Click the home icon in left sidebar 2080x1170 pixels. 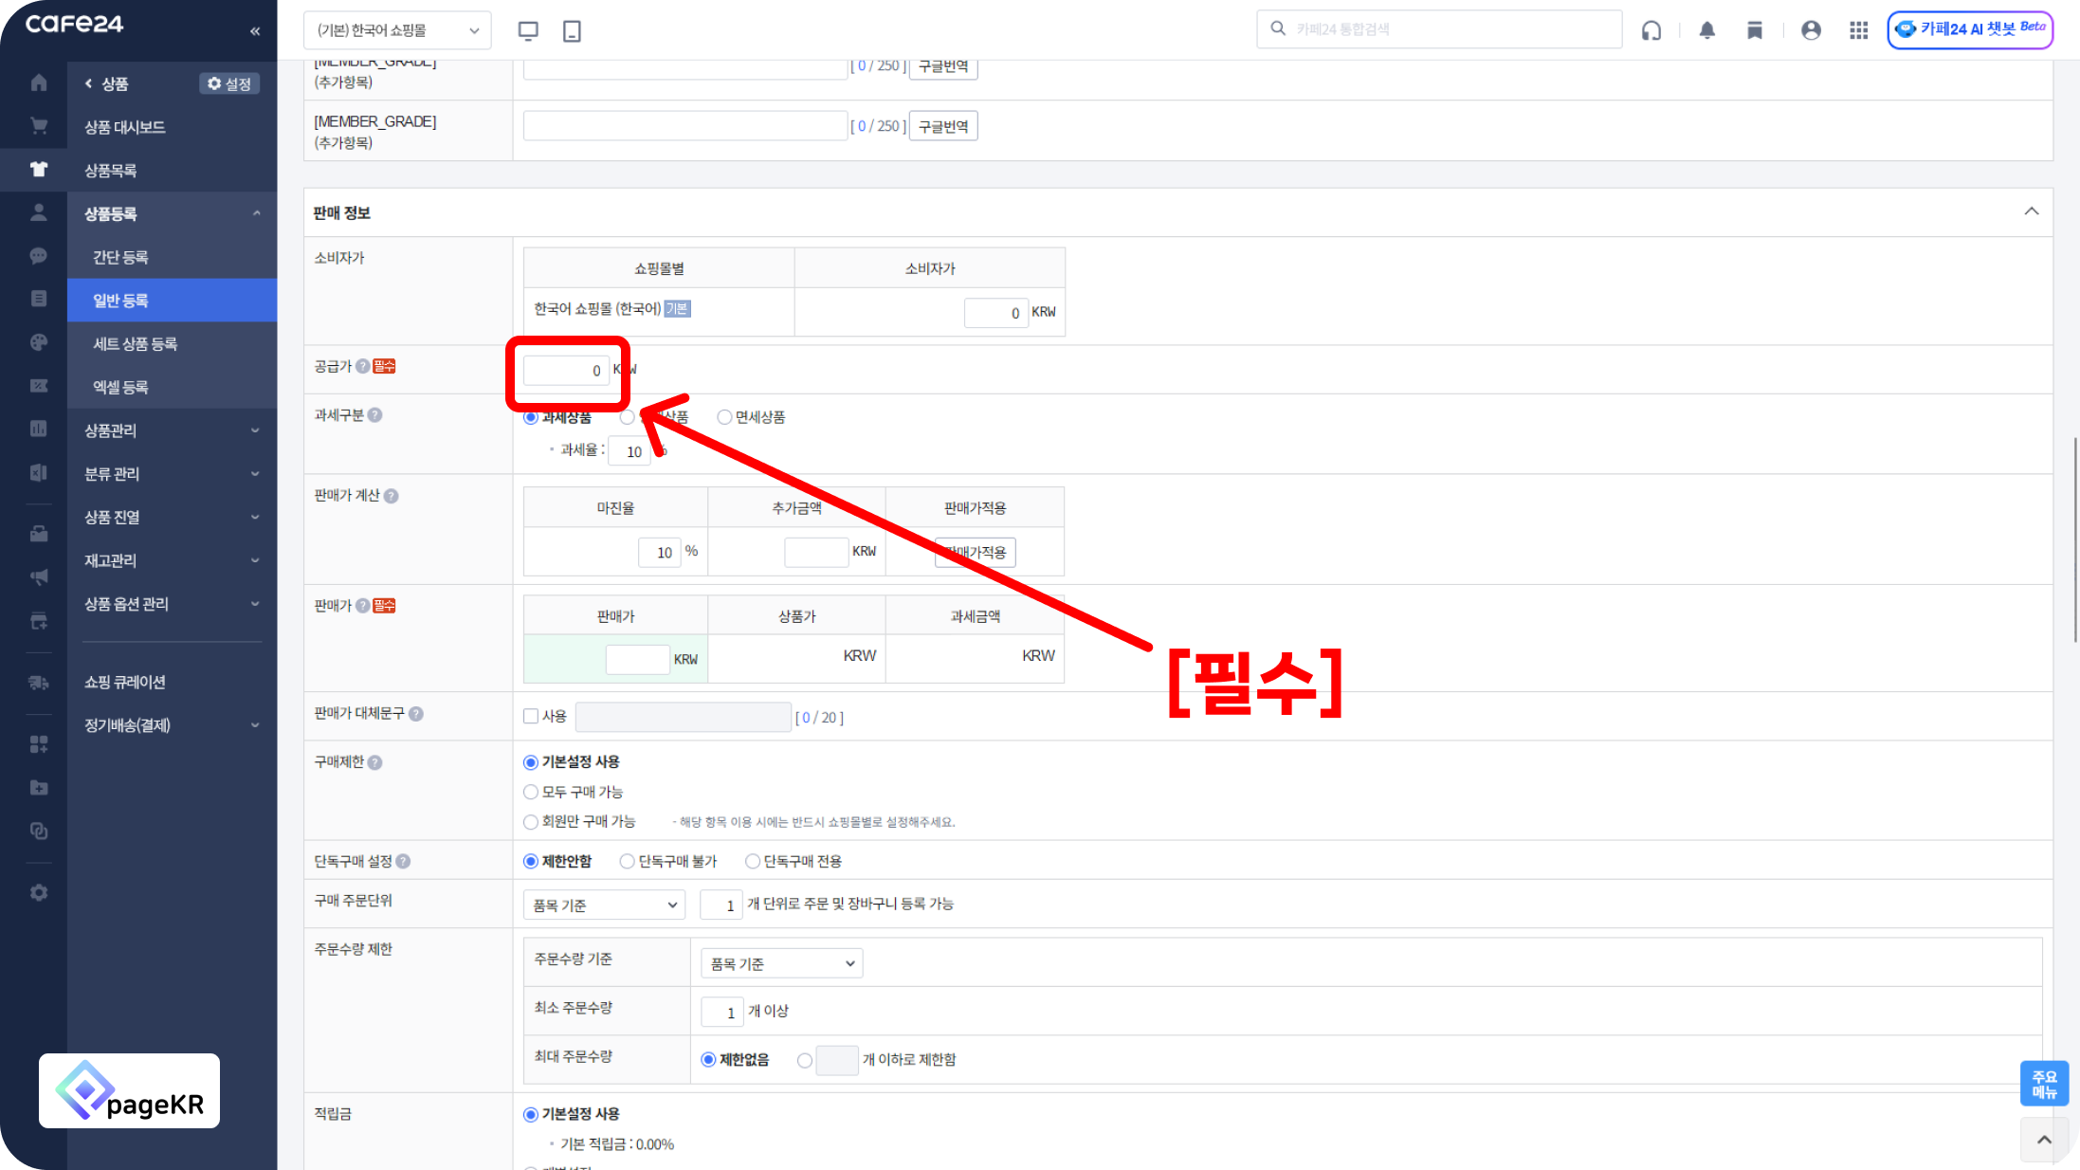point(39,83)
